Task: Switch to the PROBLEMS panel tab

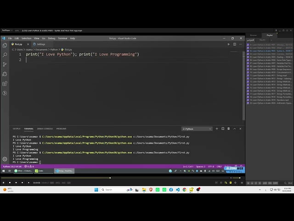Action: click(x=61, y=129)
